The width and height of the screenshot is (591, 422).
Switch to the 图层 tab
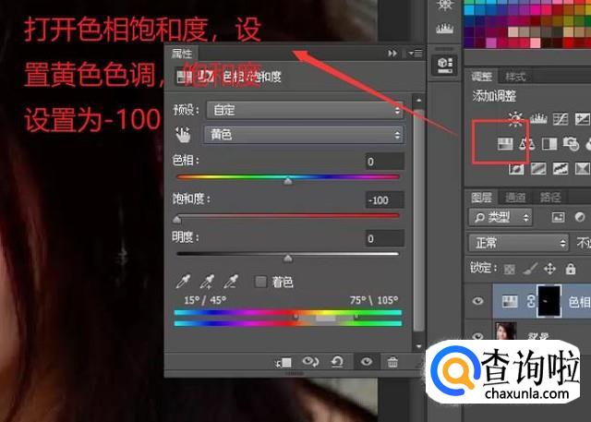pos(481,197)
